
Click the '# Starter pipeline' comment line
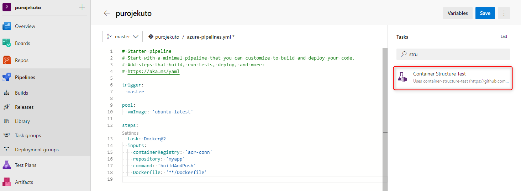pyautogui.click(x=147, y=51)
